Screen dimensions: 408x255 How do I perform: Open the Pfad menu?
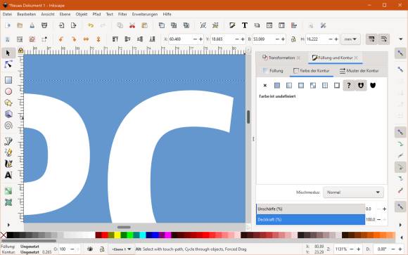(96, 14)
